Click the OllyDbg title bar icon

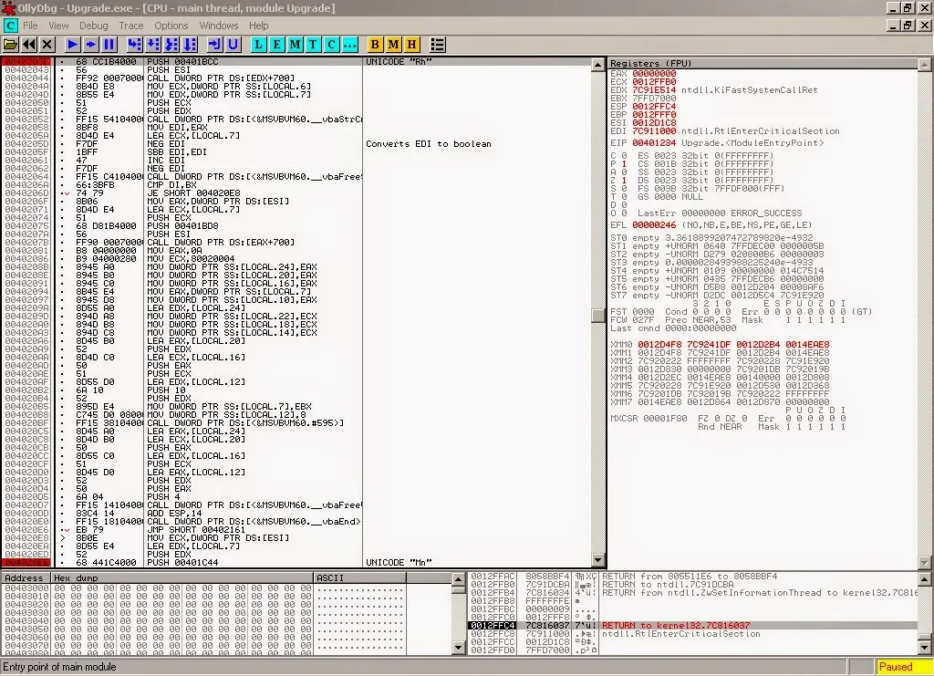pyautogui.click(x=7, y=7)
